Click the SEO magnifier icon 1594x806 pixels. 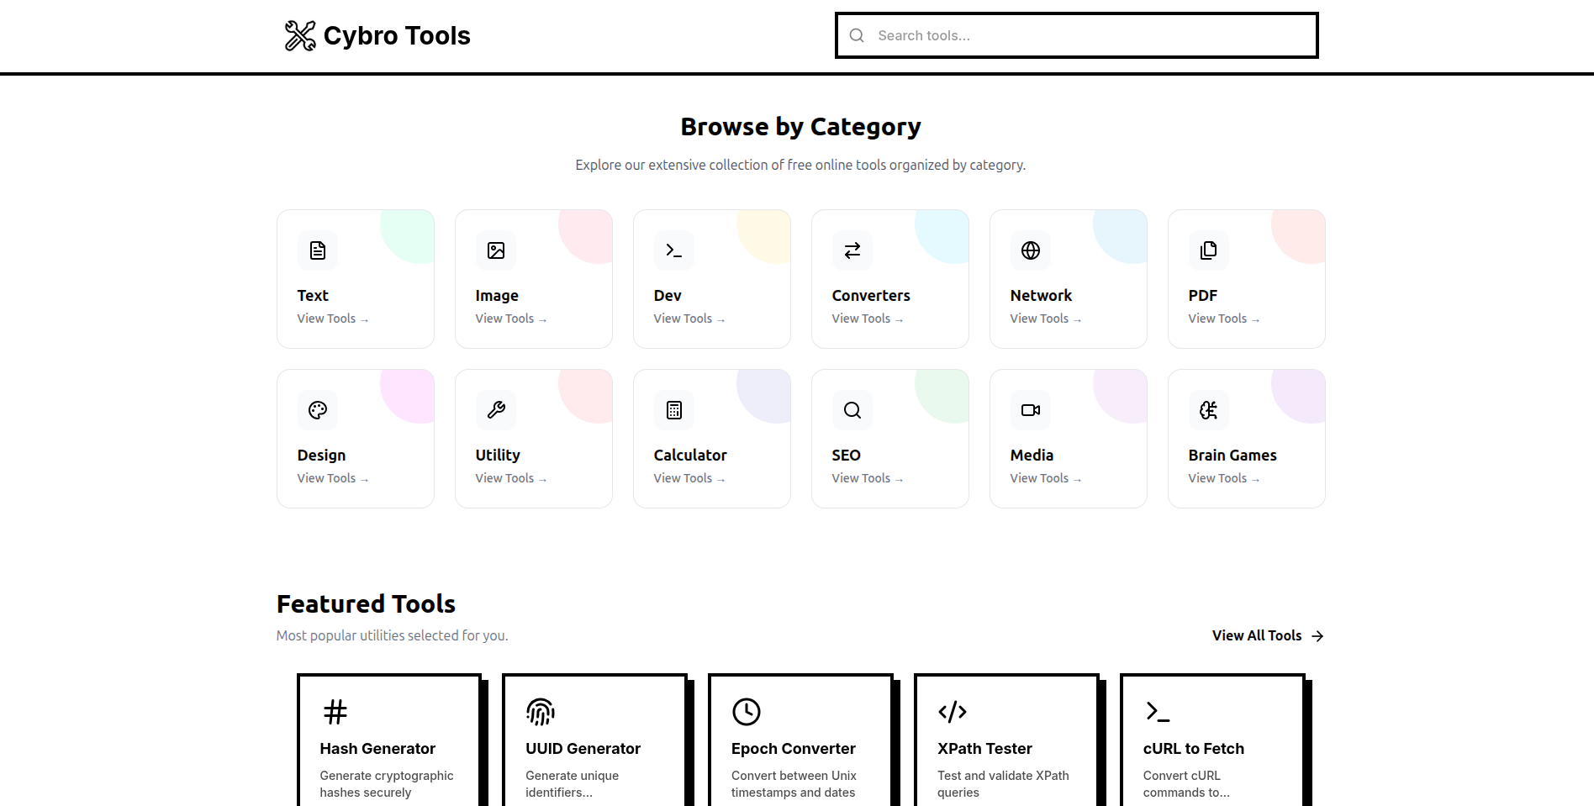[852, 410]
